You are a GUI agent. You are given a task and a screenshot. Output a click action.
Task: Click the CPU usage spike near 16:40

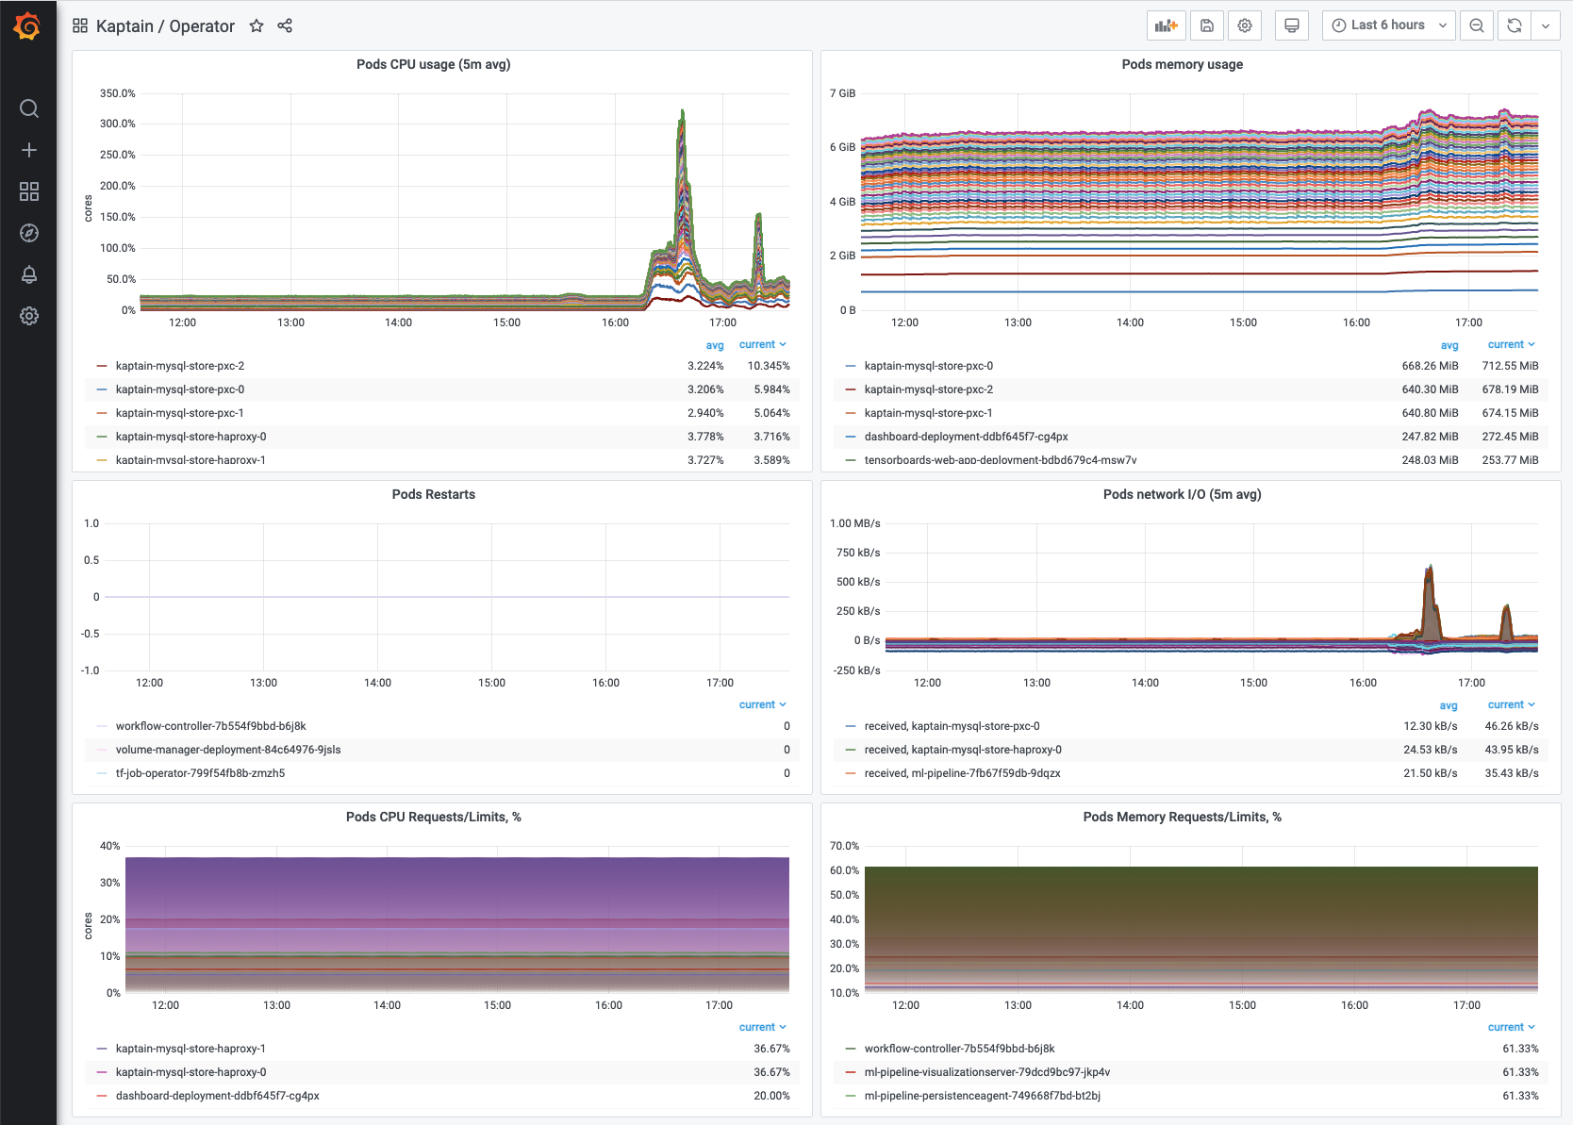click(x=682, y=189)
